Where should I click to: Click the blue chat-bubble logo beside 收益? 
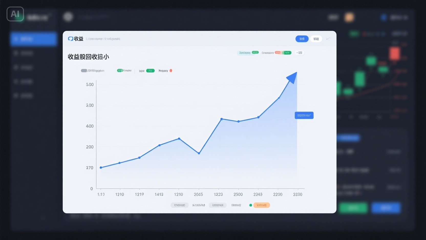(x=70, y=39)
